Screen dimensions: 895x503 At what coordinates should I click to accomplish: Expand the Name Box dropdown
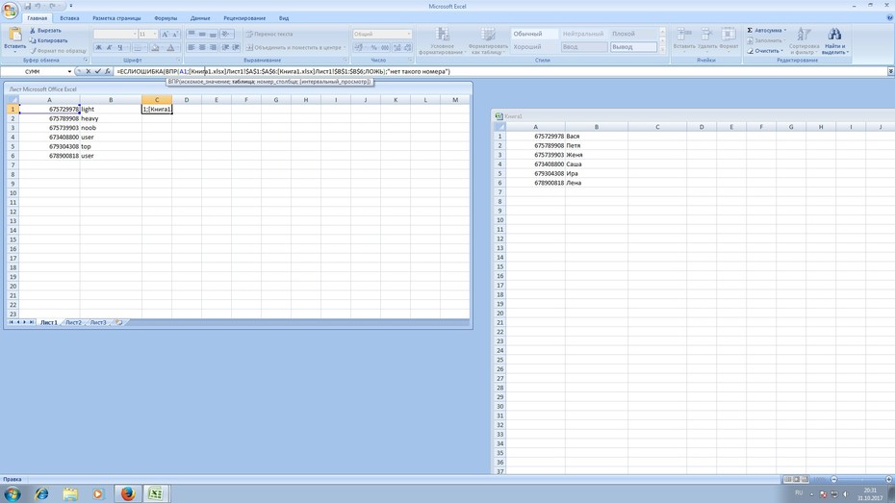(x=69, y=71)
